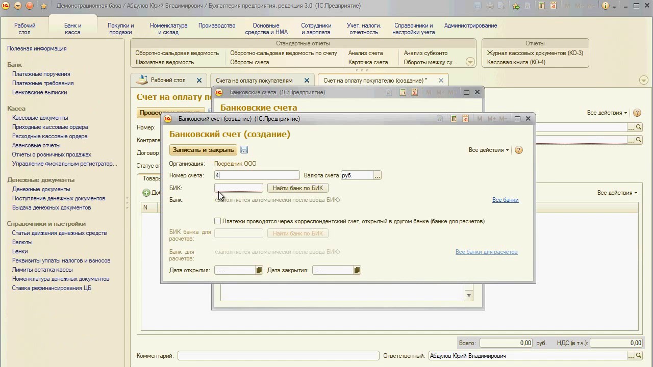Open the Все банки для расчетов link
The height and width of the screenshot is (367, 653).
tap(486, 252)
